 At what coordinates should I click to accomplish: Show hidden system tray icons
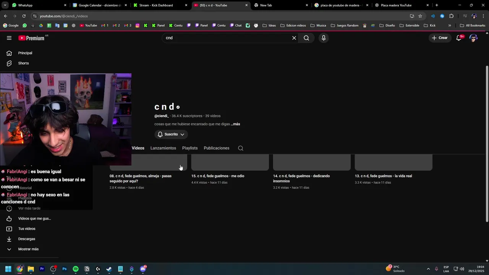tap(428, 269)
